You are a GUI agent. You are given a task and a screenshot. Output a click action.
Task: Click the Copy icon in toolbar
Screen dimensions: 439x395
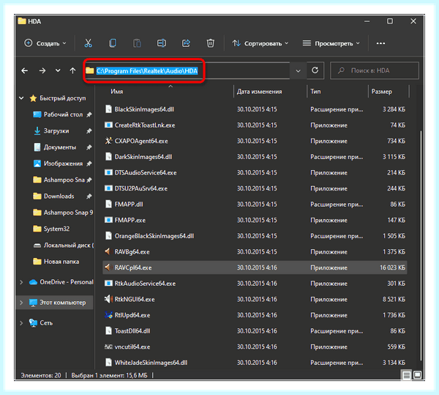click(113, 43)
